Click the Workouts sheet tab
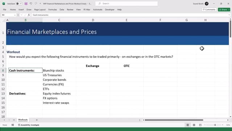 pyautogui.click(x=23, y=120)
